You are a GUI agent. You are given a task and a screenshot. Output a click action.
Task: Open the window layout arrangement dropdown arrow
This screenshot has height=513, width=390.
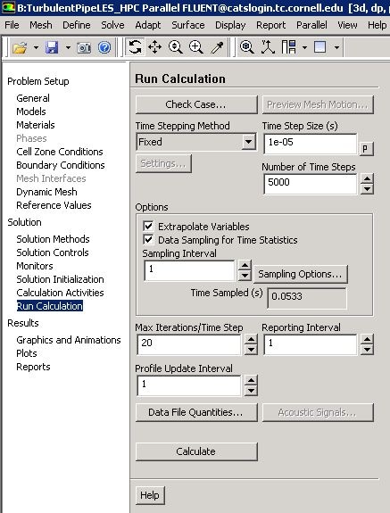click(x=304, y=48)
